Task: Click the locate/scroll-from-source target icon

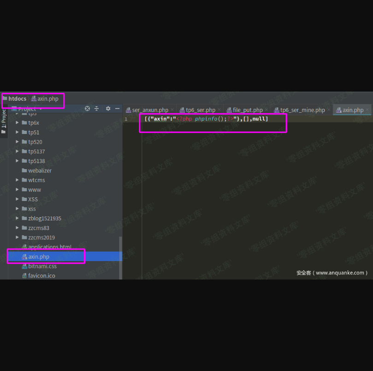Action: (x=87, y=109)
